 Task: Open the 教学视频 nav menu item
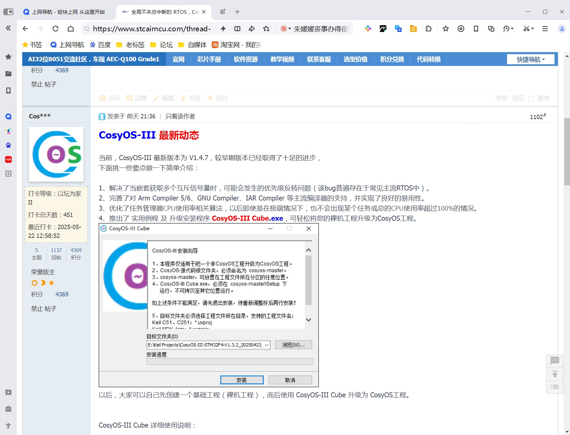282,59
